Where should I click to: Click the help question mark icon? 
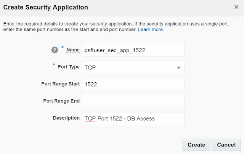pos(55,50)
